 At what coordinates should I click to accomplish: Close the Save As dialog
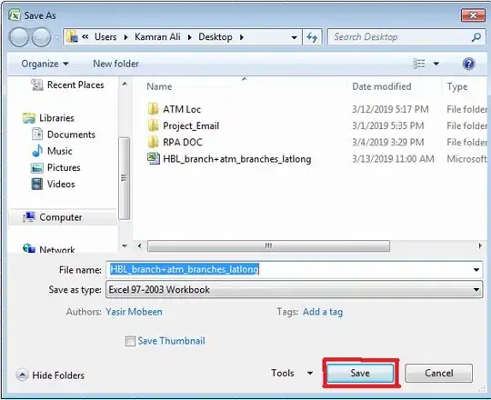(x=473, y=15)
